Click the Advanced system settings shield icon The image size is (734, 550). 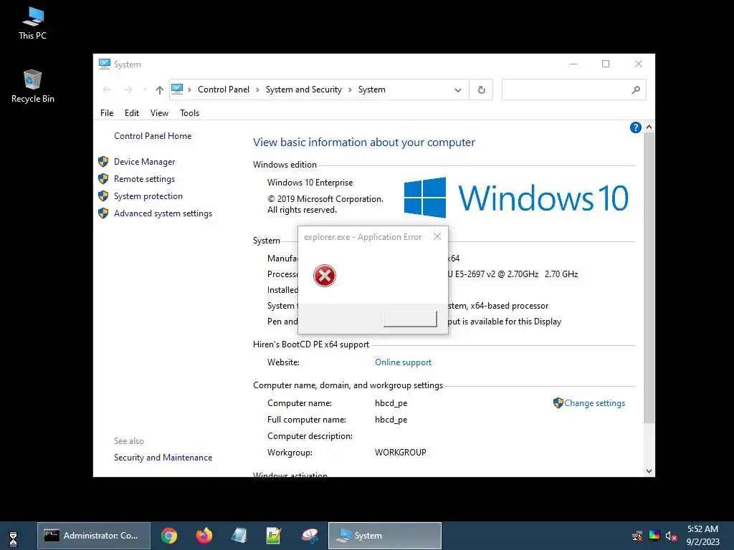[x=103, y=213]
